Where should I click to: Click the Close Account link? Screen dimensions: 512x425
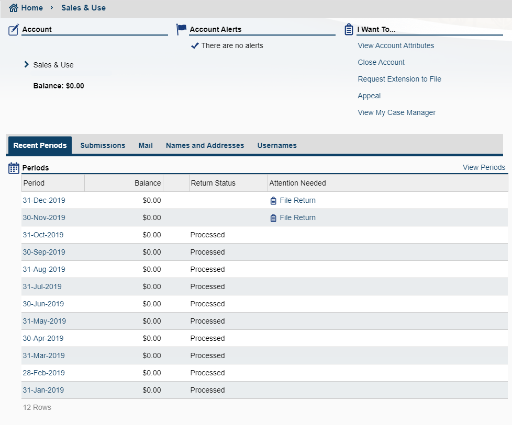pyautogui.click(x=381, y=62)
